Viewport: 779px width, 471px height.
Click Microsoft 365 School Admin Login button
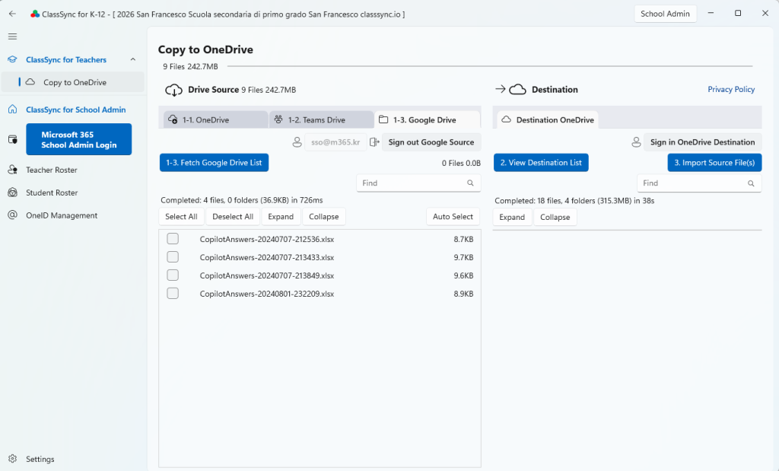pos(78,139)
